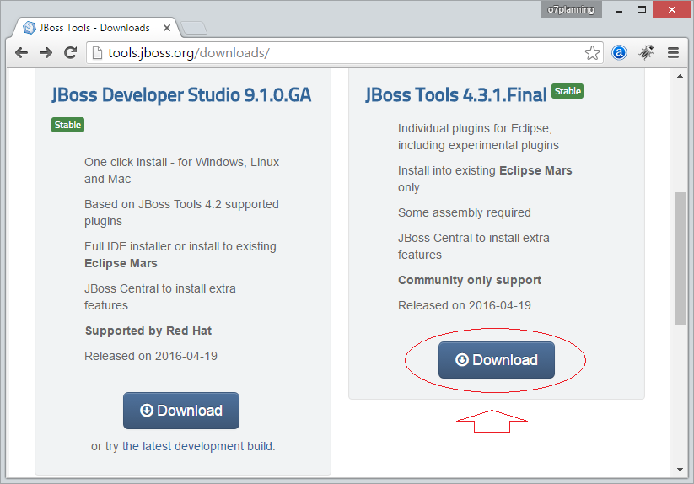Click the JBoss favicon on the tab
Viewport: 694px width, 484px height.
30,28
